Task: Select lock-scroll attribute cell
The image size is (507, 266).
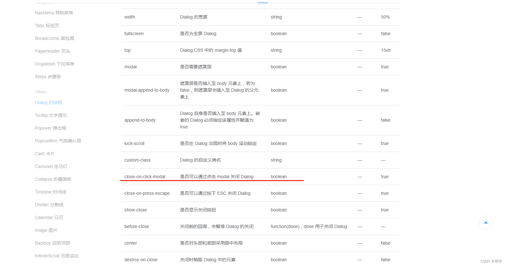Action: [134, 143]
